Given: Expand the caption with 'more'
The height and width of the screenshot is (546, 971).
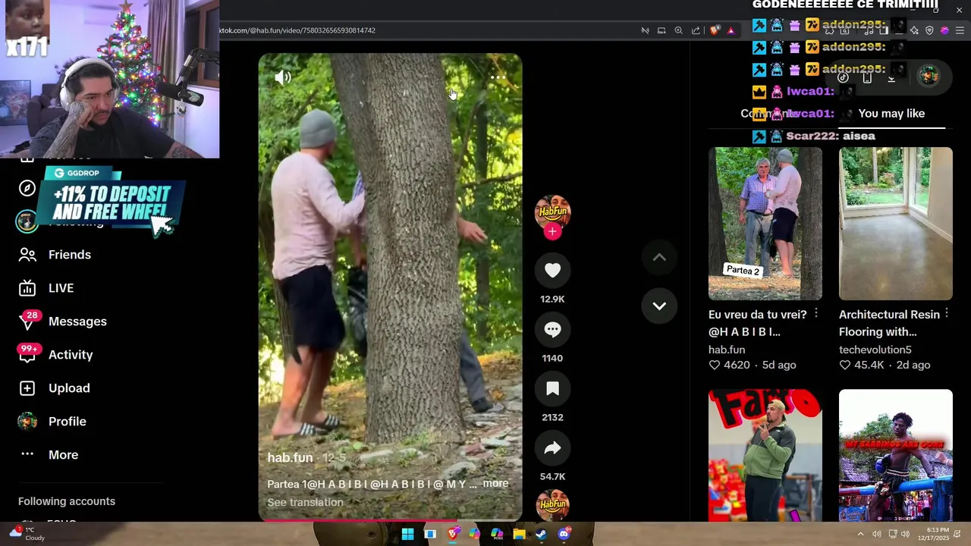Looking at the screenshot, I should (495, 484).
